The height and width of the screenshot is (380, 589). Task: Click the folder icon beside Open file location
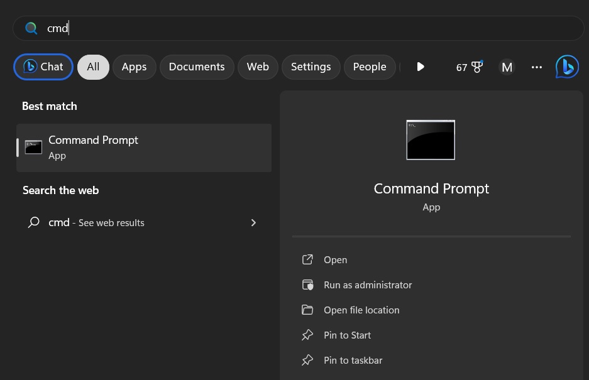click(307, 310)
